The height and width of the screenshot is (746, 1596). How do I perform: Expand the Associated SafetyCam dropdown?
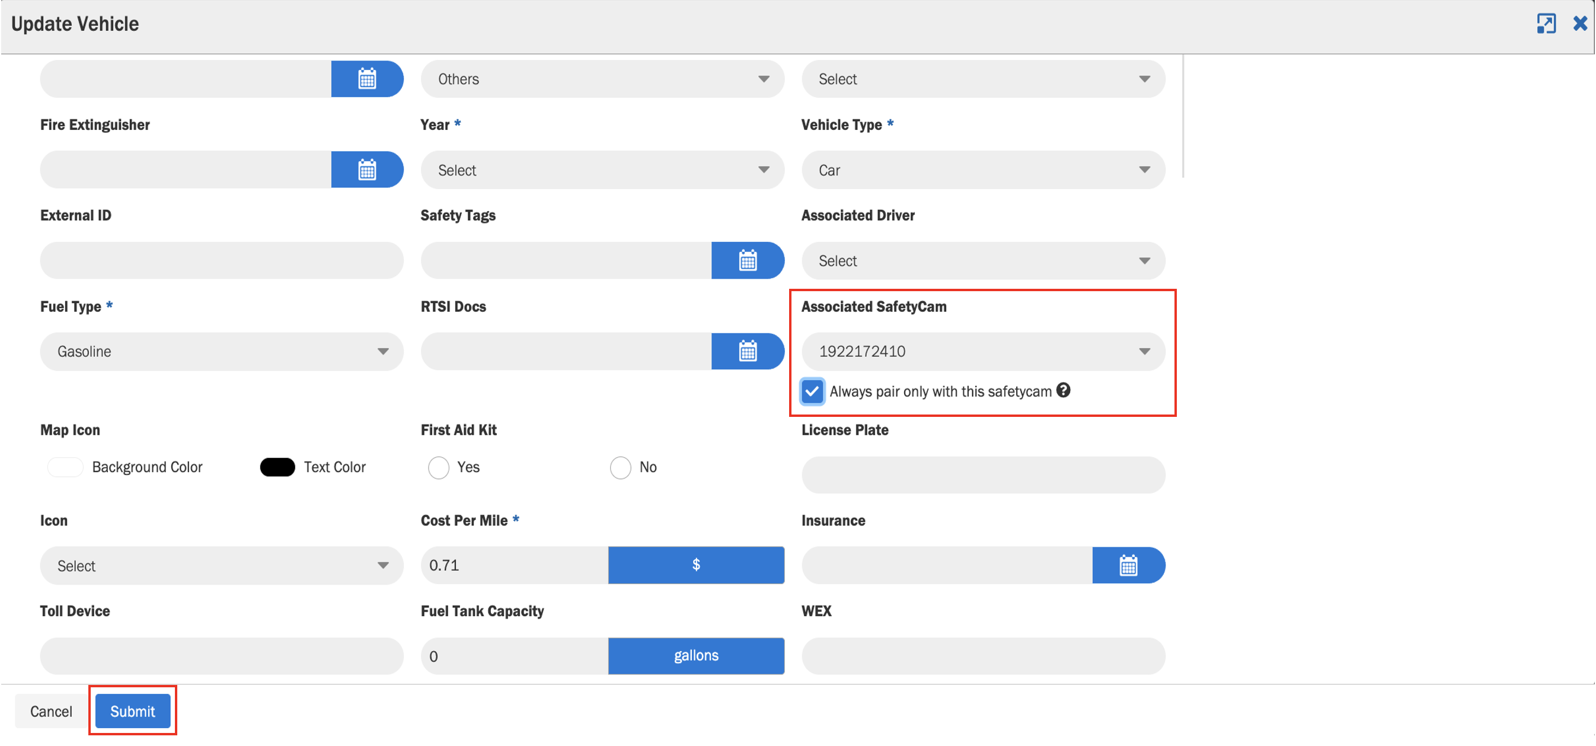point(982,351)
